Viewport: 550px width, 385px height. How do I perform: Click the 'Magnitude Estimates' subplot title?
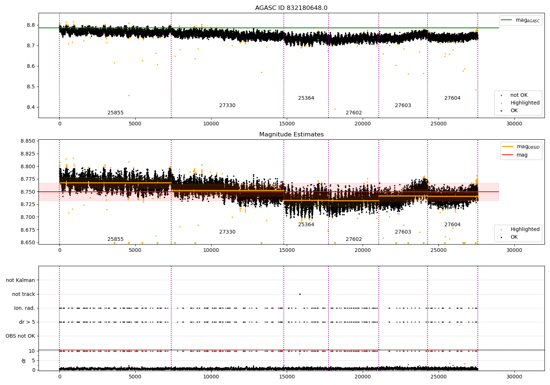point(291,135)
